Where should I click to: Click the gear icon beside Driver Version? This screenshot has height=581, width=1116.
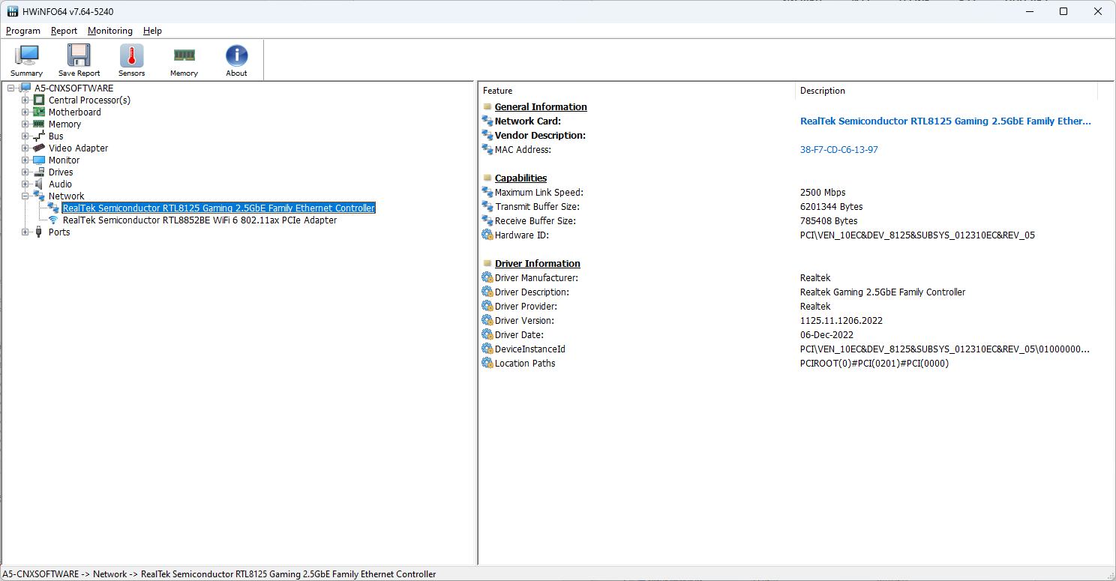pyautogui.click(x=487, y=320)
